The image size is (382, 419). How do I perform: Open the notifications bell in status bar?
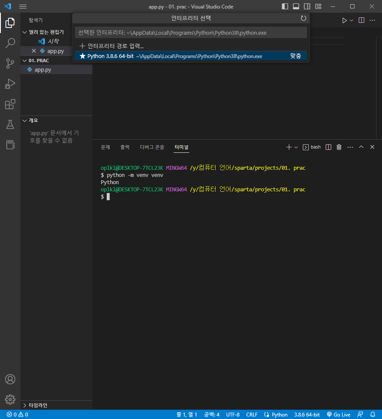(373, 414)
